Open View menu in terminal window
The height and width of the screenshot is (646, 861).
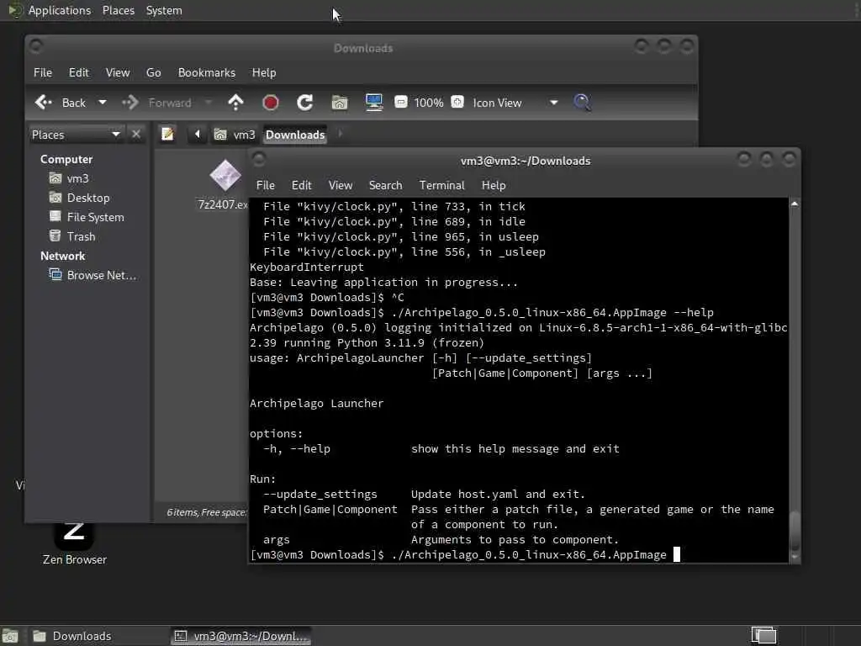click(x=341, y=185)
